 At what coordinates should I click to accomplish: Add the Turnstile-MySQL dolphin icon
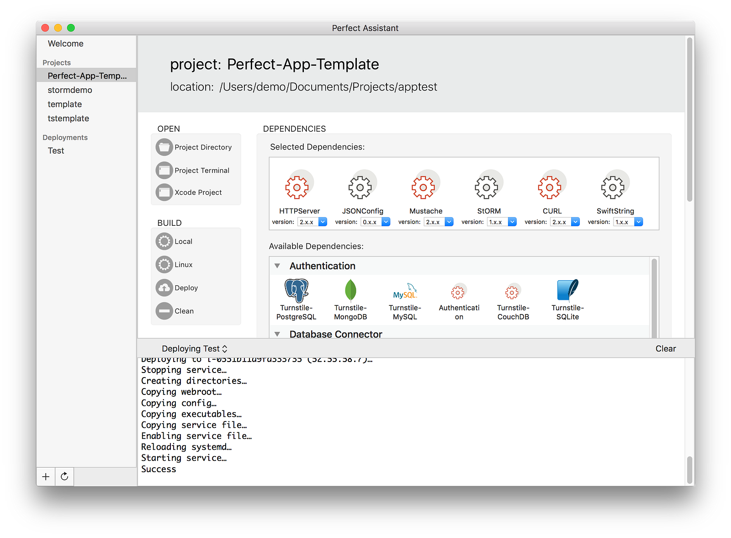405,291
